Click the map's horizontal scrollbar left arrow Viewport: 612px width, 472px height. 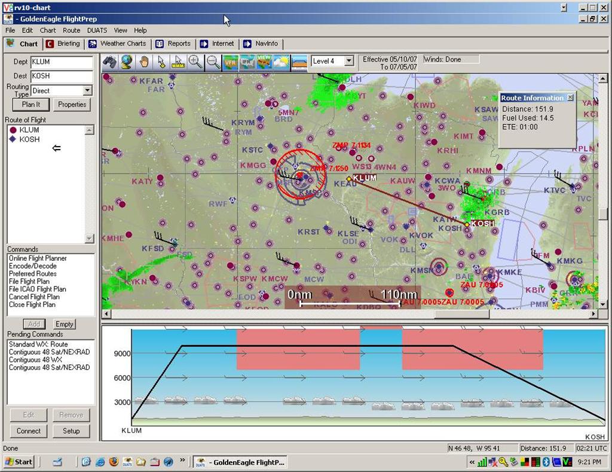tap(106, 313)
